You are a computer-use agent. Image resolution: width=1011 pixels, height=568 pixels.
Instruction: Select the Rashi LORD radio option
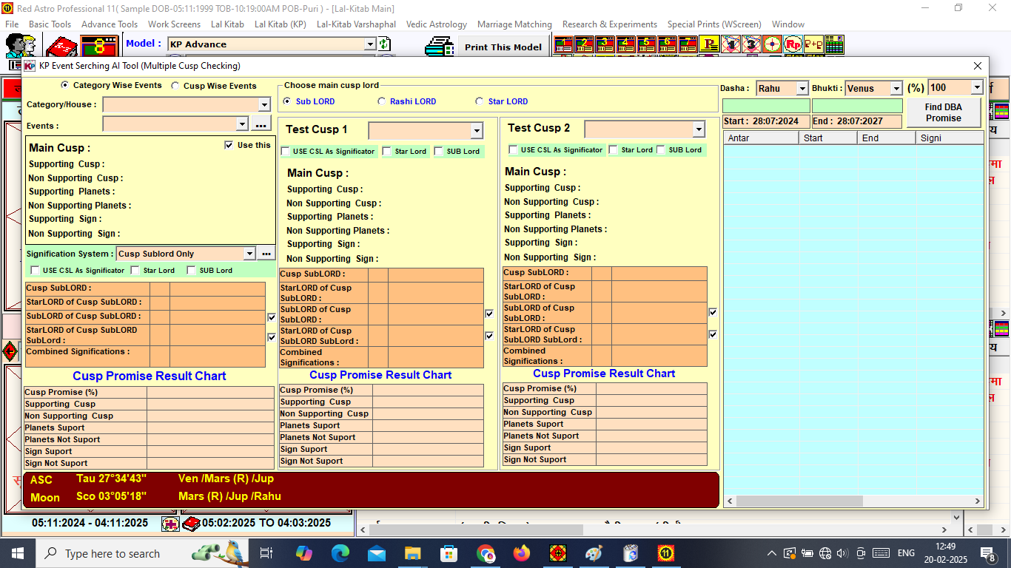[382, 101]
